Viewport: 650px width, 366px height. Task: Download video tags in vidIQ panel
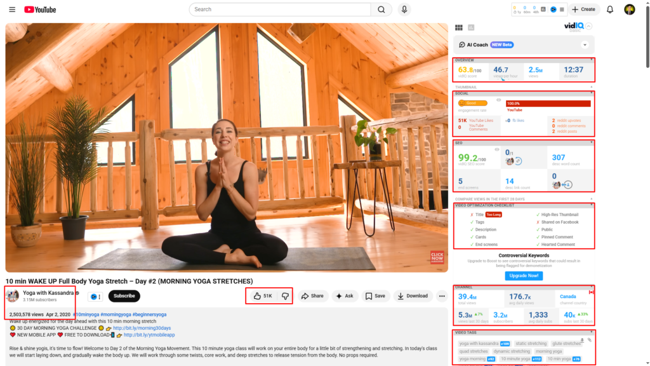click(x=582, y=341)
